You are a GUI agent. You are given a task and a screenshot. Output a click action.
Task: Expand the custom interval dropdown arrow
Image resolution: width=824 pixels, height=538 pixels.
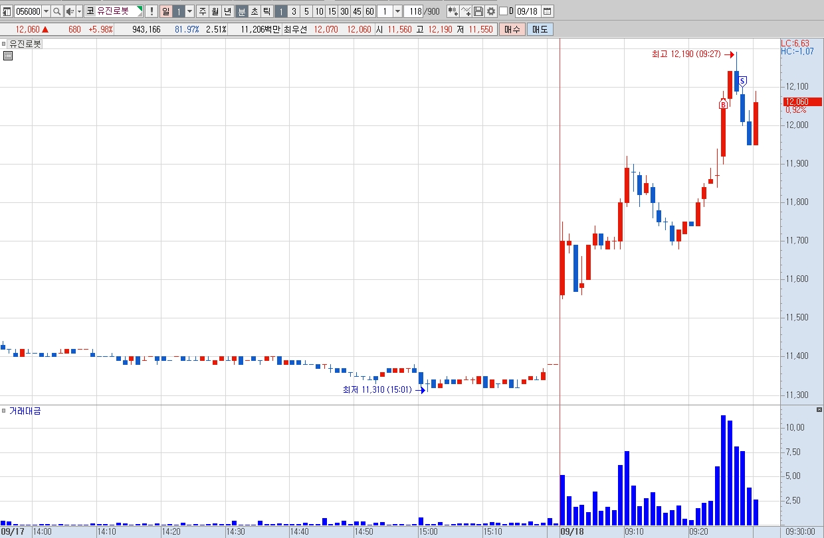tap(397, 11)
